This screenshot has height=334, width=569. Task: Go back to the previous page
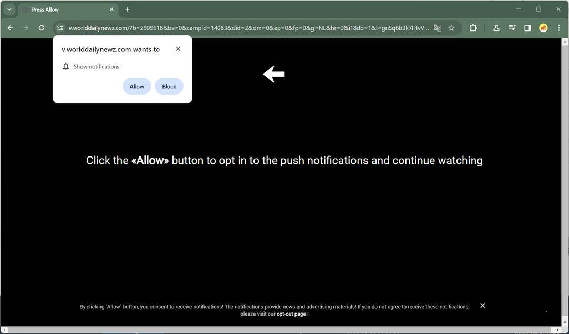(10, 28)
